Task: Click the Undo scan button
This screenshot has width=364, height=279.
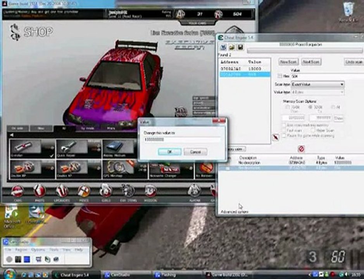Action: (354, 62)
